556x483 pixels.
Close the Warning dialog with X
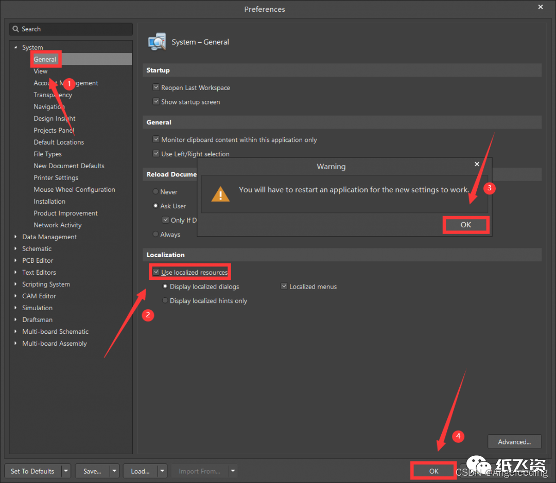point(477,164)
